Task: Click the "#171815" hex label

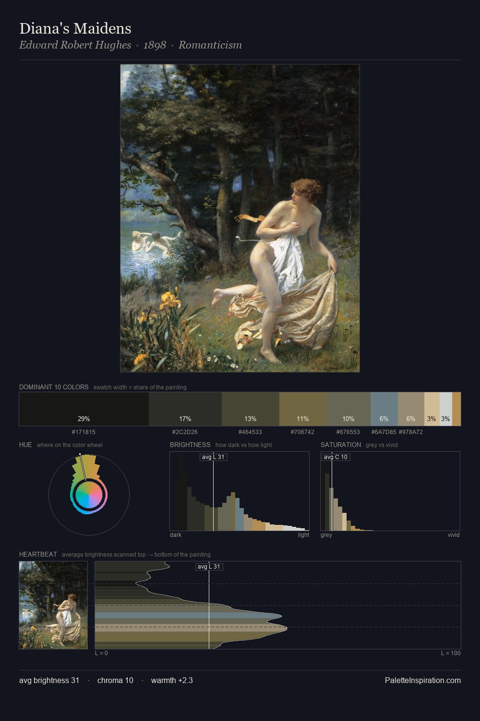Action: 84,432
